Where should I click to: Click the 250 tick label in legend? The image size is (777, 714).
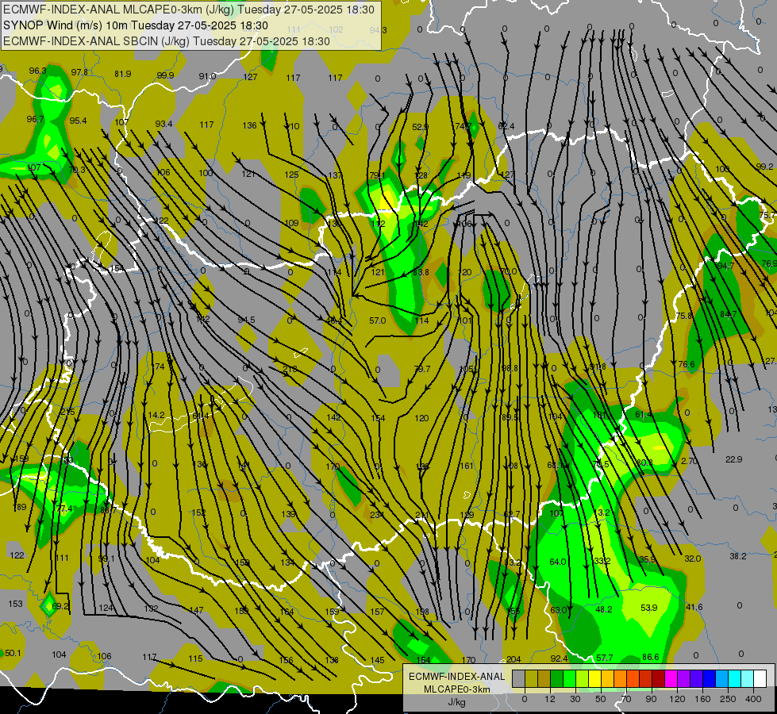pyautogui.click(x=728, y=699)
